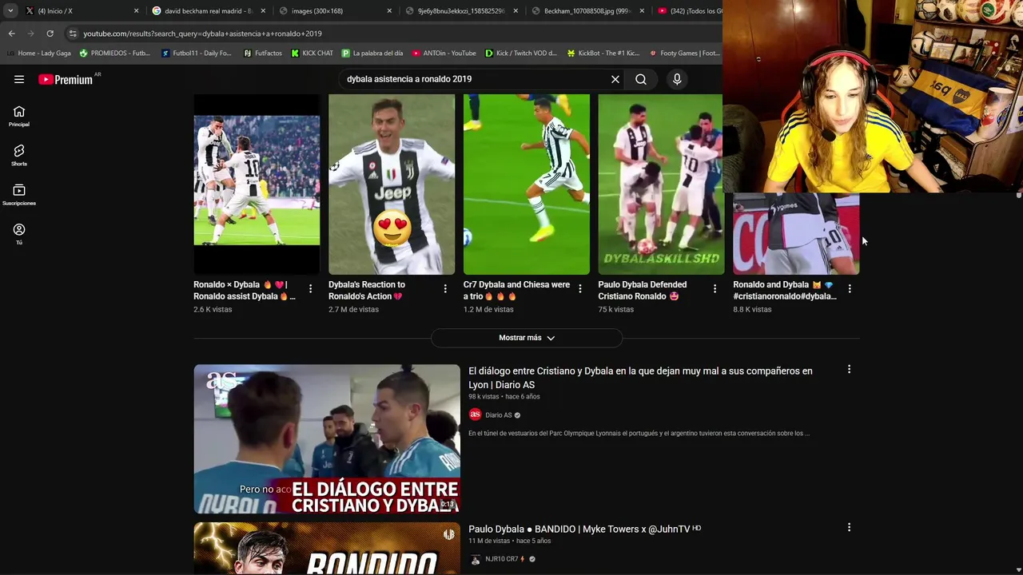Open PROMIEDOS bookmark
1023x575 pixels.
tap(114, 54)
